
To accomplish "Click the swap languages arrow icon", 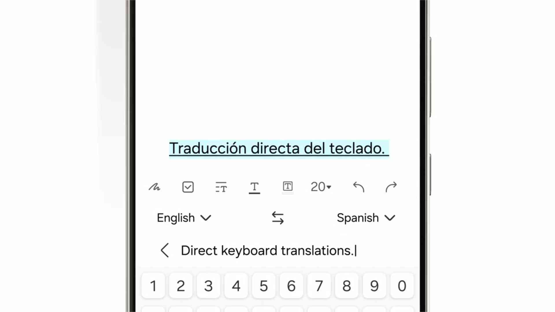I will pyautogui.click(x=277, y=218).
